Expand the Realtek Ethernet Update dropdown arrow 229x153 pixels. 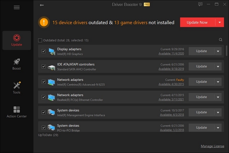[x=218, y=97]
